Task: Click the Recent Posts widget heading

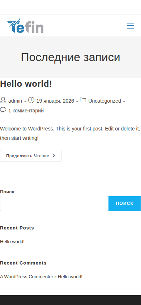Action: pyautogui.click(x=17, y=228)
